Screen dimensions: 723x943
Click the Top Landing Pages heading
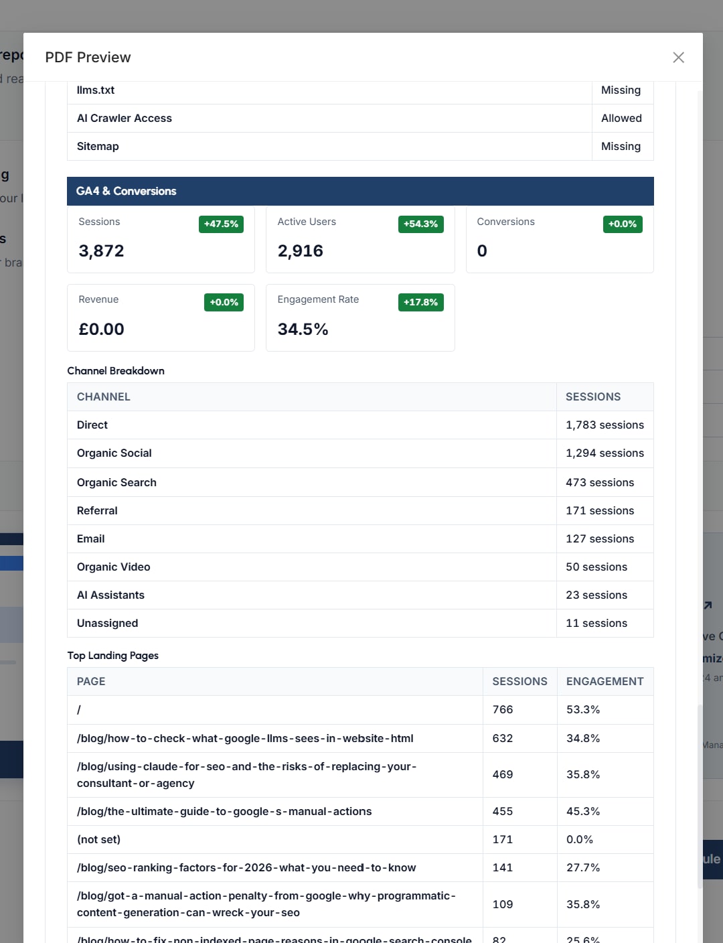pos(112,655)
